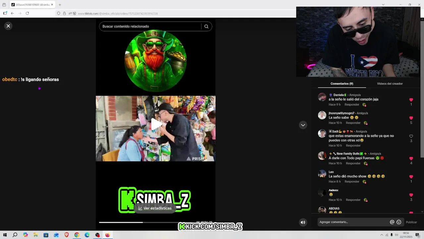The height and width of the screenshot is (239, 424).
Task: Click the search magnifier icon in related content bar
Action: click(206, 27)
